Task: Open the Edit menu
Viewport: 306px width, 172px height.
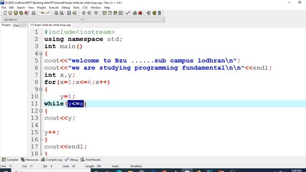Action: (x=11, y=8)
